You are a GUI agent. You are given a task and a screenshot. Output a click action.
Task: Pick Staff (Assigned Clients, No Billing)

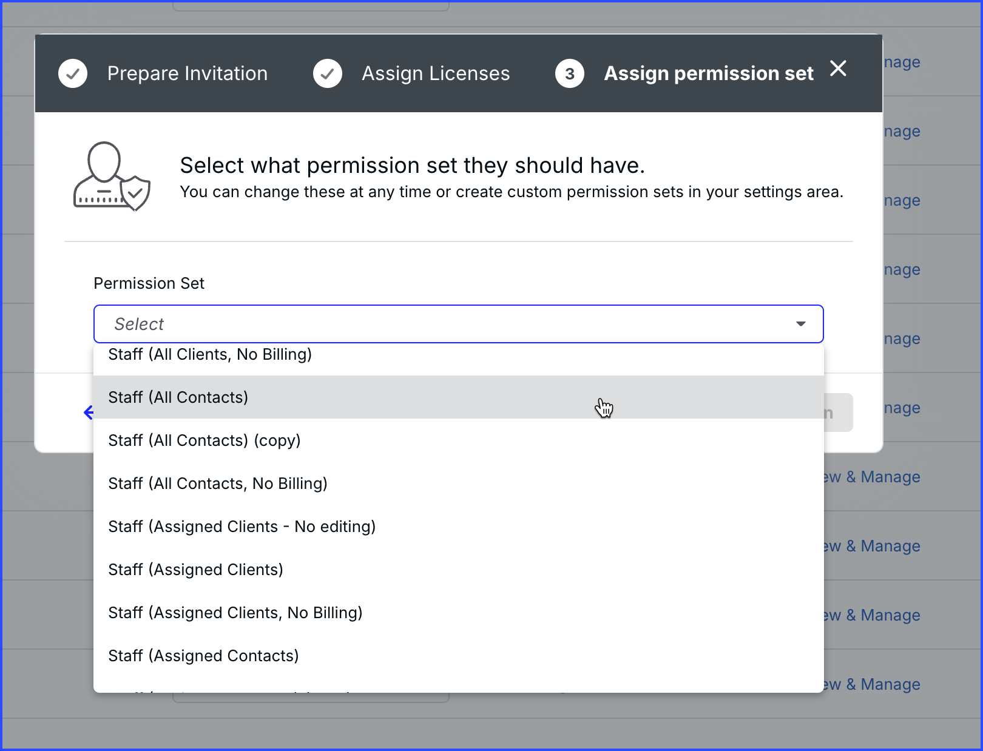click(235, 613)
